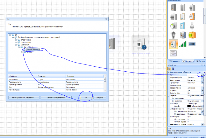This screenshot has height=138, width=206.
Task: Select the digital 000 indicator icon
Action: (x=192, y=44)
